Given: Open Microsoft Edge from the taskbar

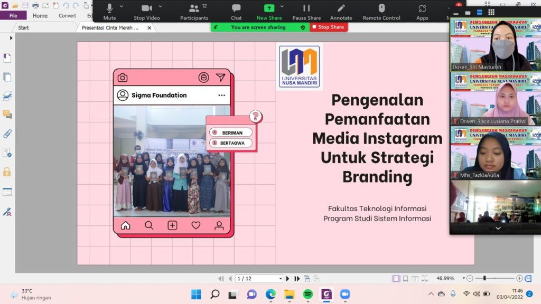Looking at the screenshot, I should pyautogui.click(x=270, y=294).
